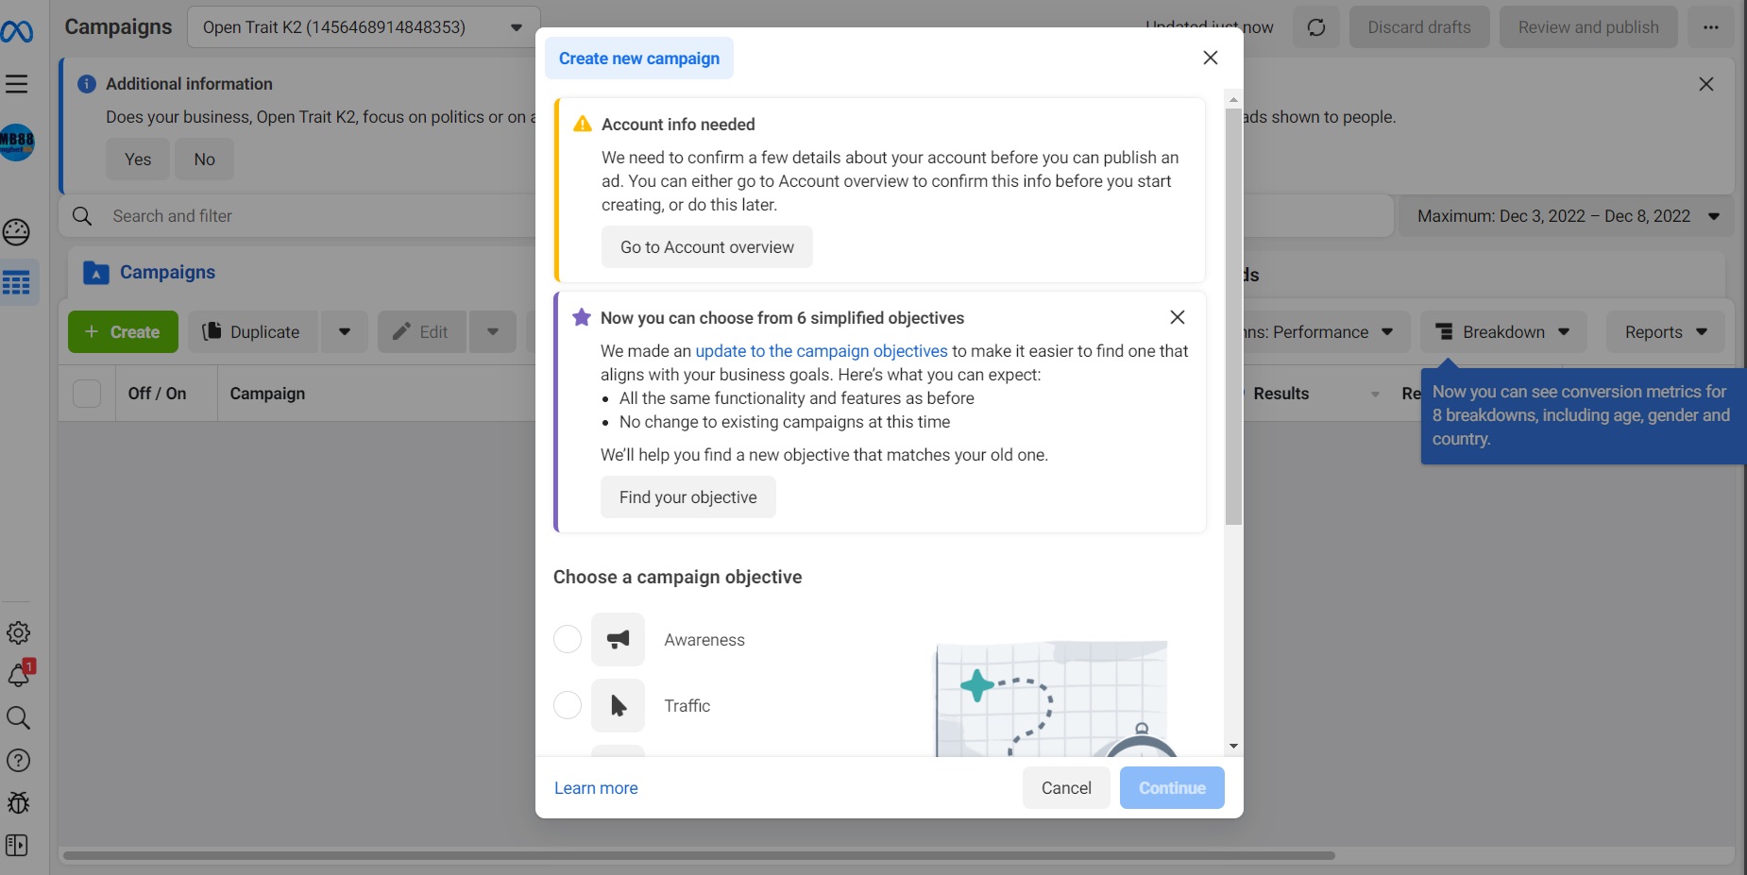Open the Reports dropdown
The width and height of the screenshot is (1747, 875).
tap(1666, 332)
